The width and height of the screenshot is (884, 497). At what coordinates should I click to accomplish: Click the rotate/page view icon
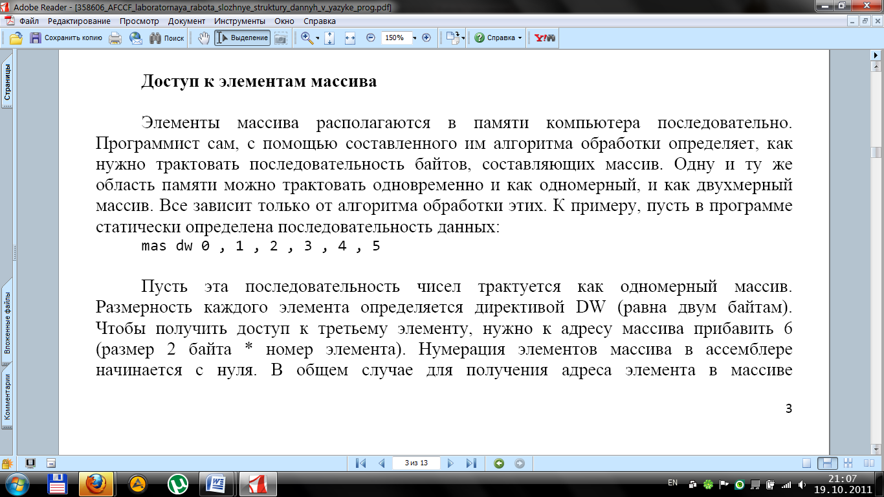pos(452,38)
